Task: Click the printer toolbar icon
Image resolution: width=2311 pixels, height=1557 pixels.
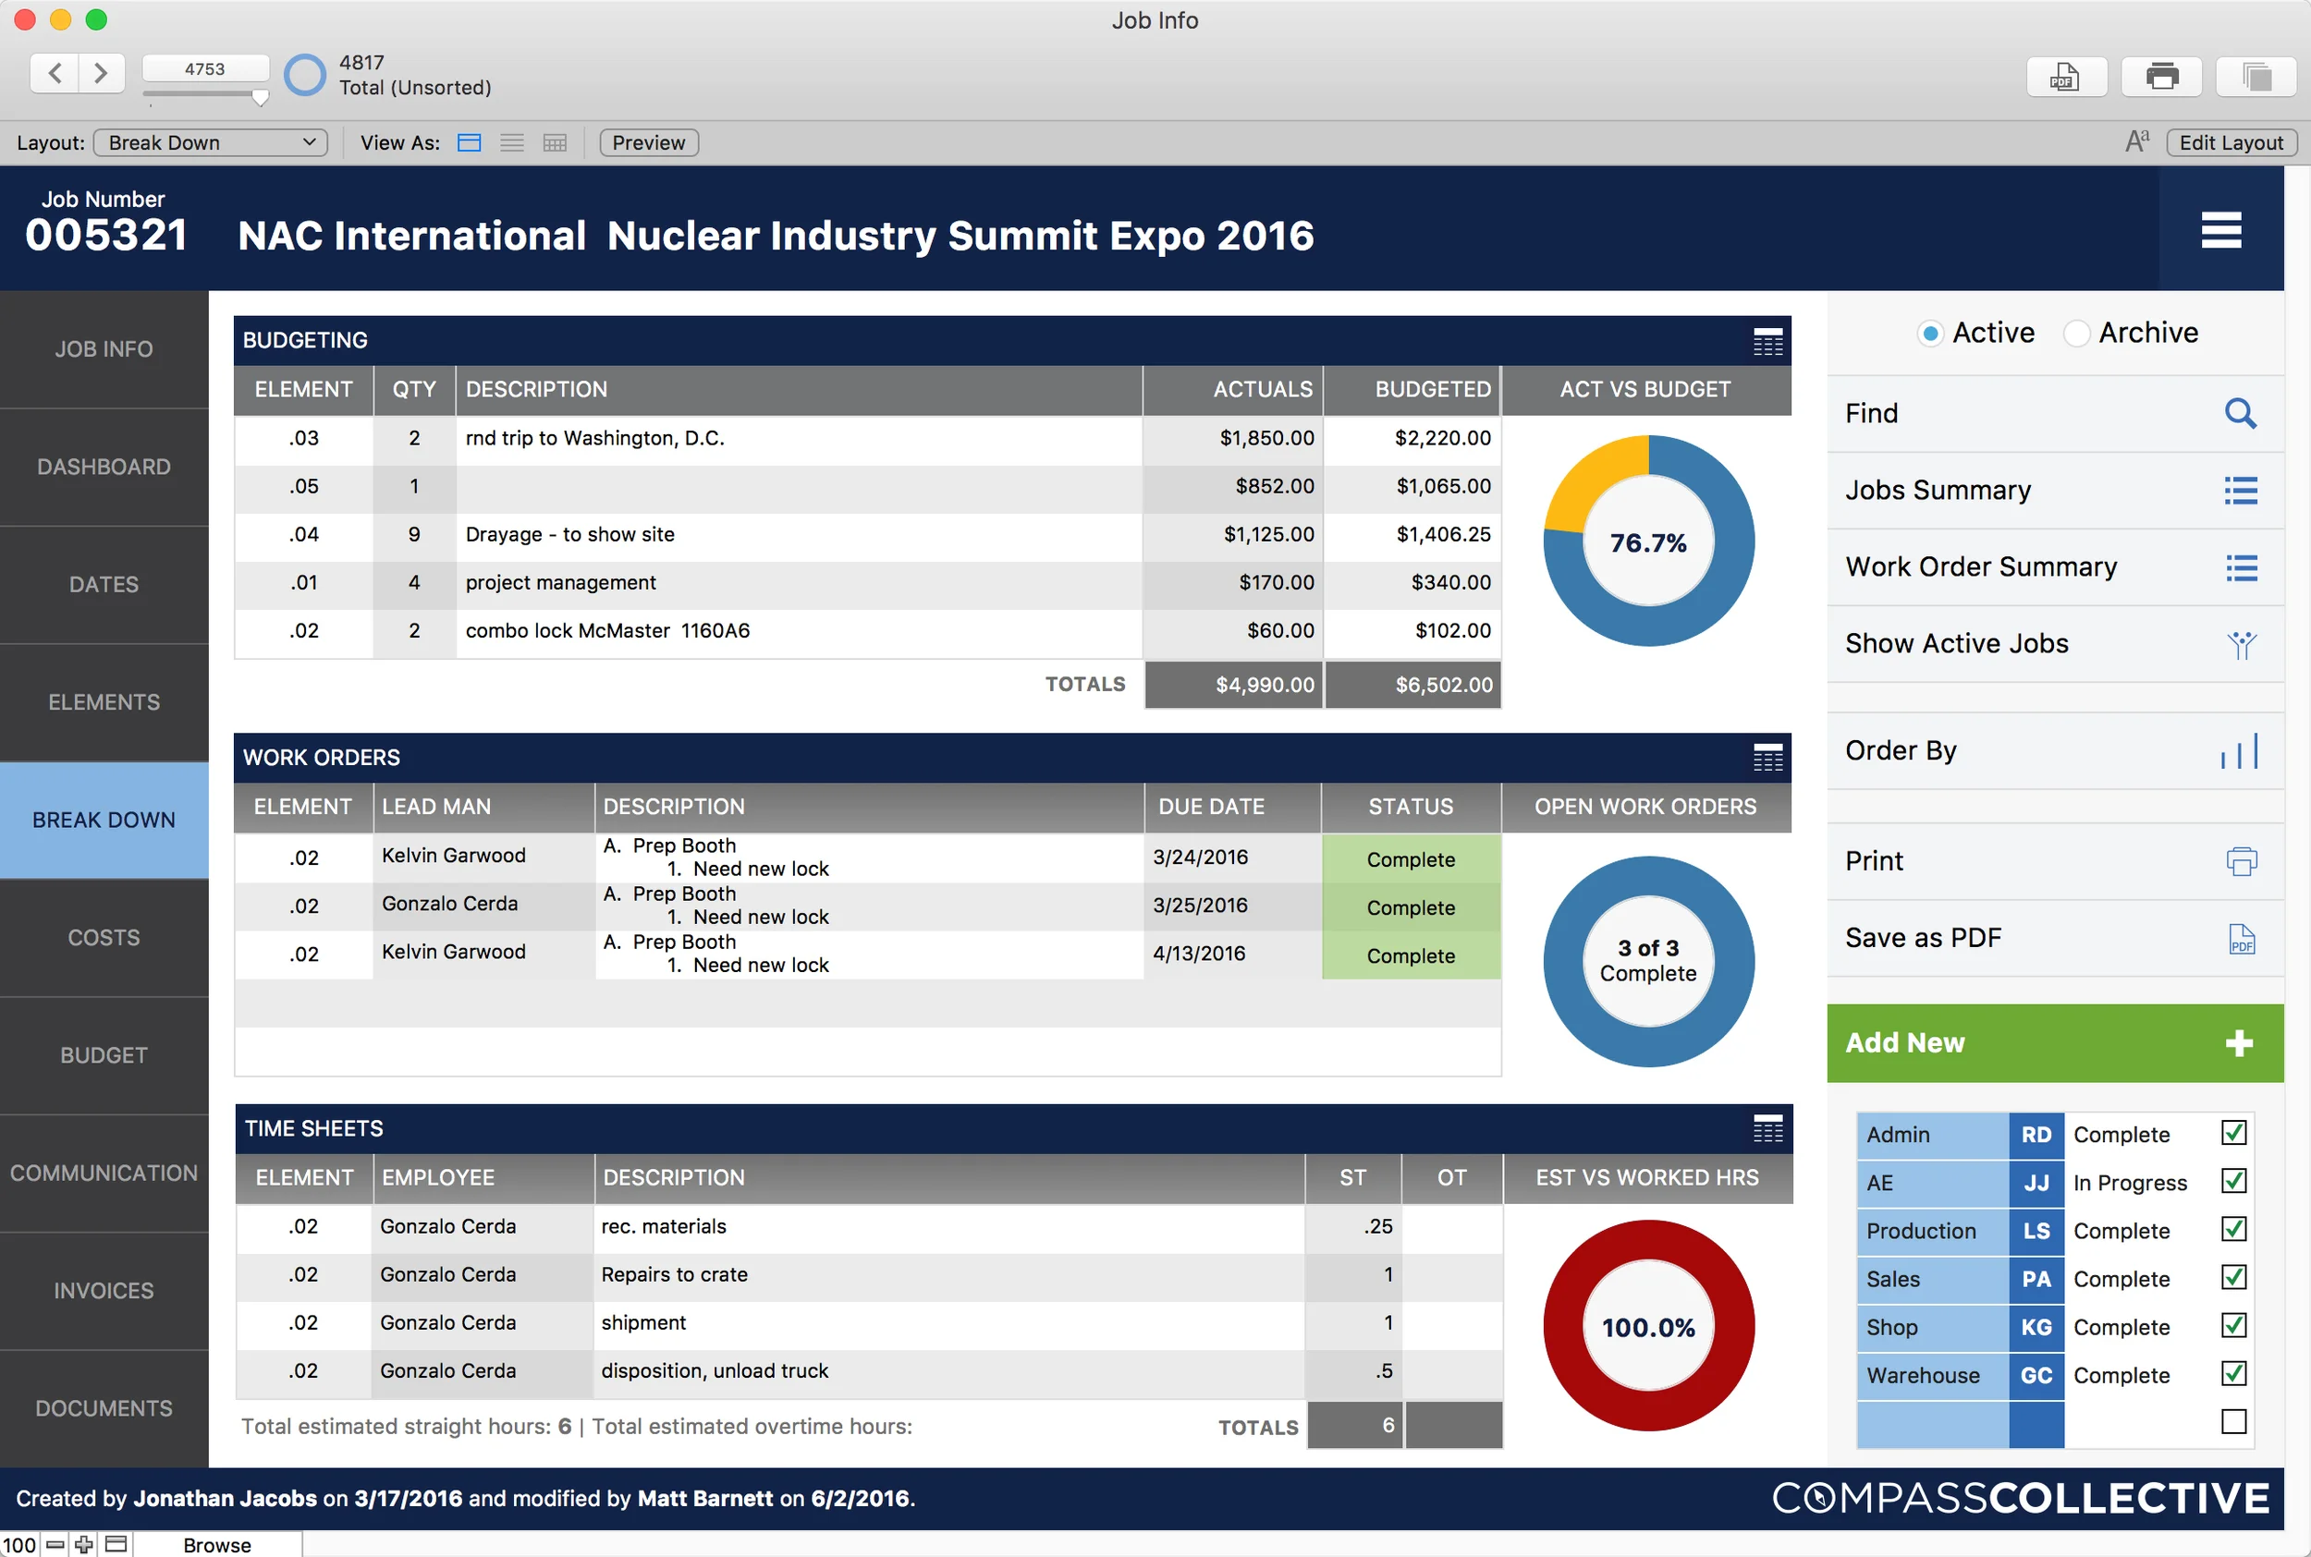Action: (x=2161, y=77)
